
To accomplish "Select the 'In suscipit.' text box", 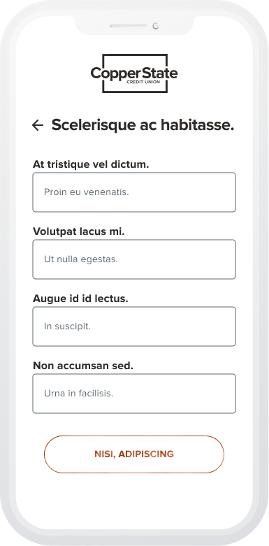I will (134, 326).
